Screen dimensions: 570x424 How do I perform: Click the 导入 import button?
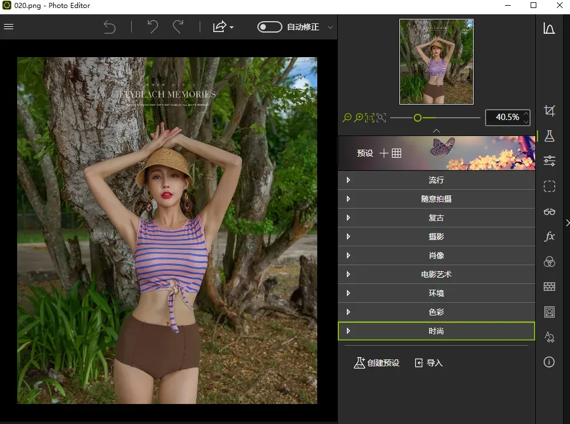tap(429, 363)
